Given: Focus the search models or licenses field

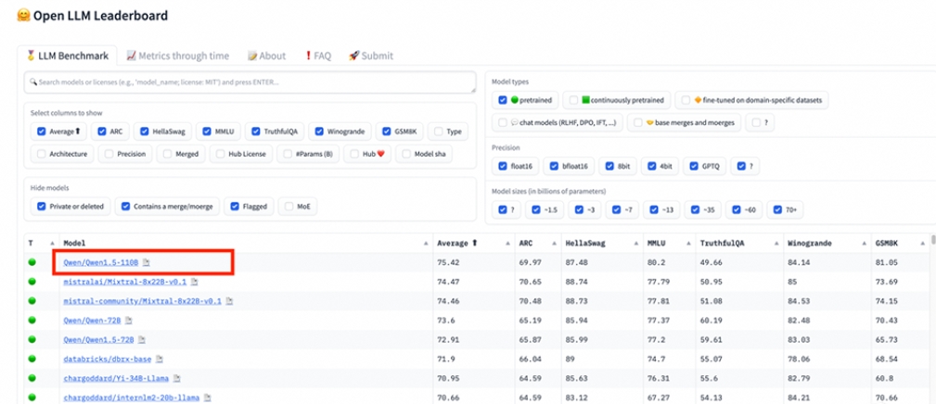Looking at the screenshot, I should click(x=250, y=82).
